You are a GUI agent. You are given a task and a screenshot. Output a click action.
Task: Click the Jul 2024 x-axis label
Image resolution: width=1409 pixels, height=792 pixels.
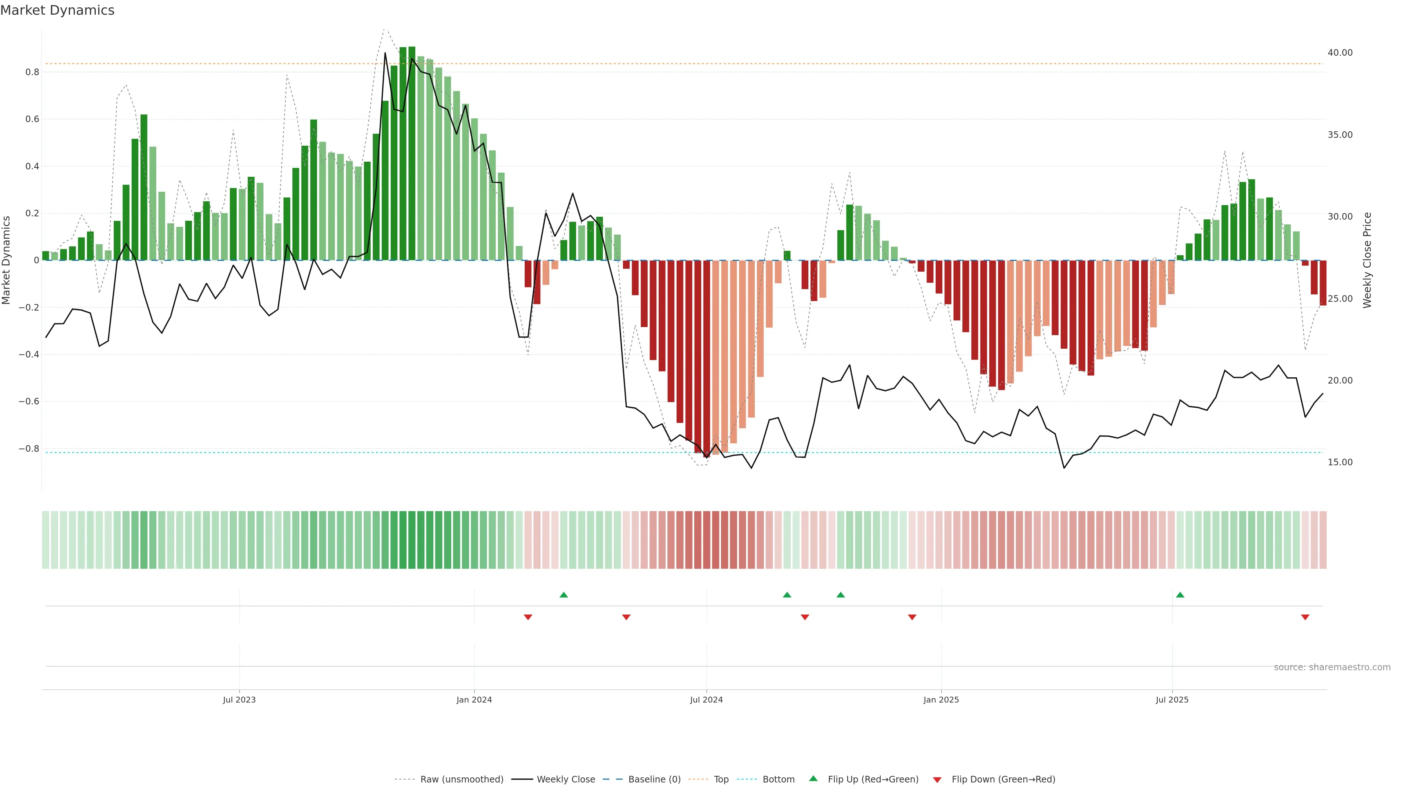click(x=706, y=700)
